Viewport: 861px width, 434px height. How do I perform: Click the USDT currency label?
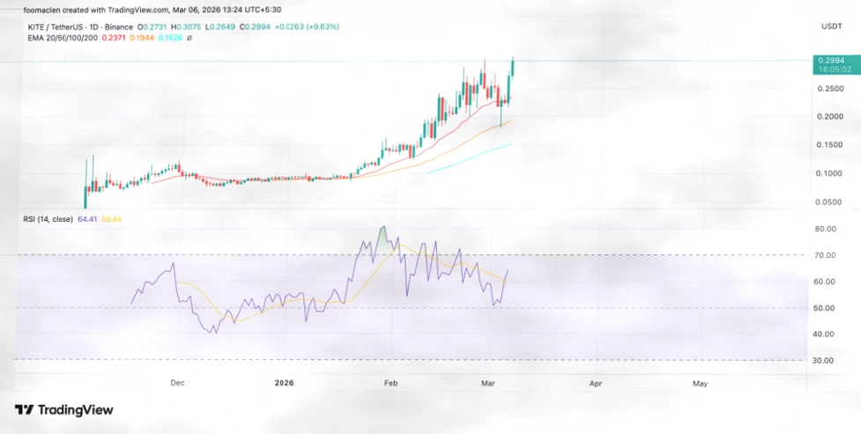(x=831, y=27)
